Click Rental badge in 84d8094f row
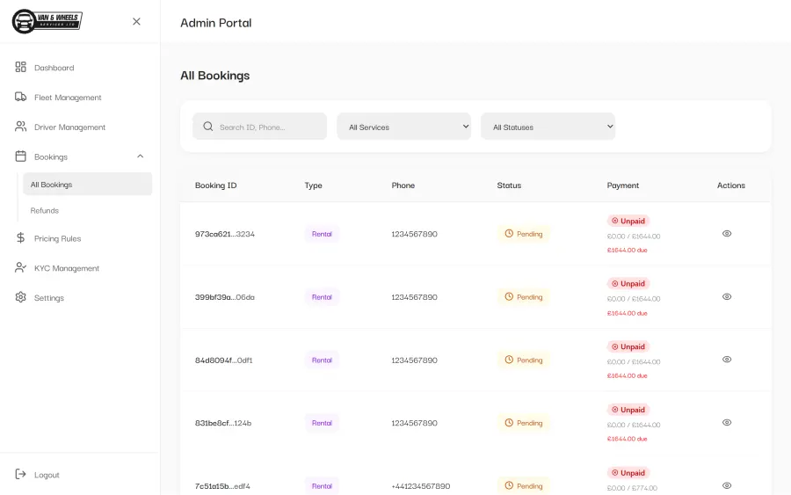Image resolution: width=791 pixels, height=495 pixels. click(322, 360)
